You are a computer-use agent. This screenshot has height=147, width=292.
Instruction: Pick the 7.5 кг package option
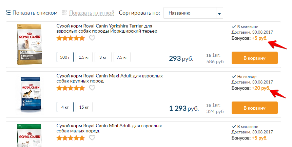(122, 57)
